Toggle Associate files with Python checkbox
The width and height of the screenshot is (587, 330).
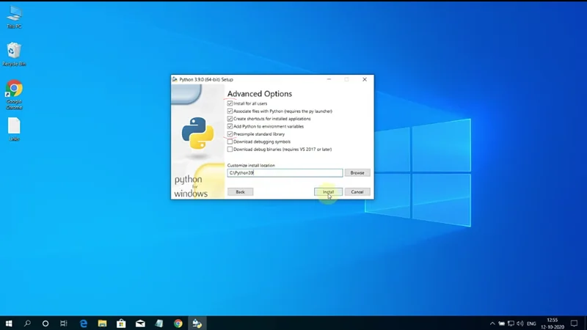tap(230, 111)
